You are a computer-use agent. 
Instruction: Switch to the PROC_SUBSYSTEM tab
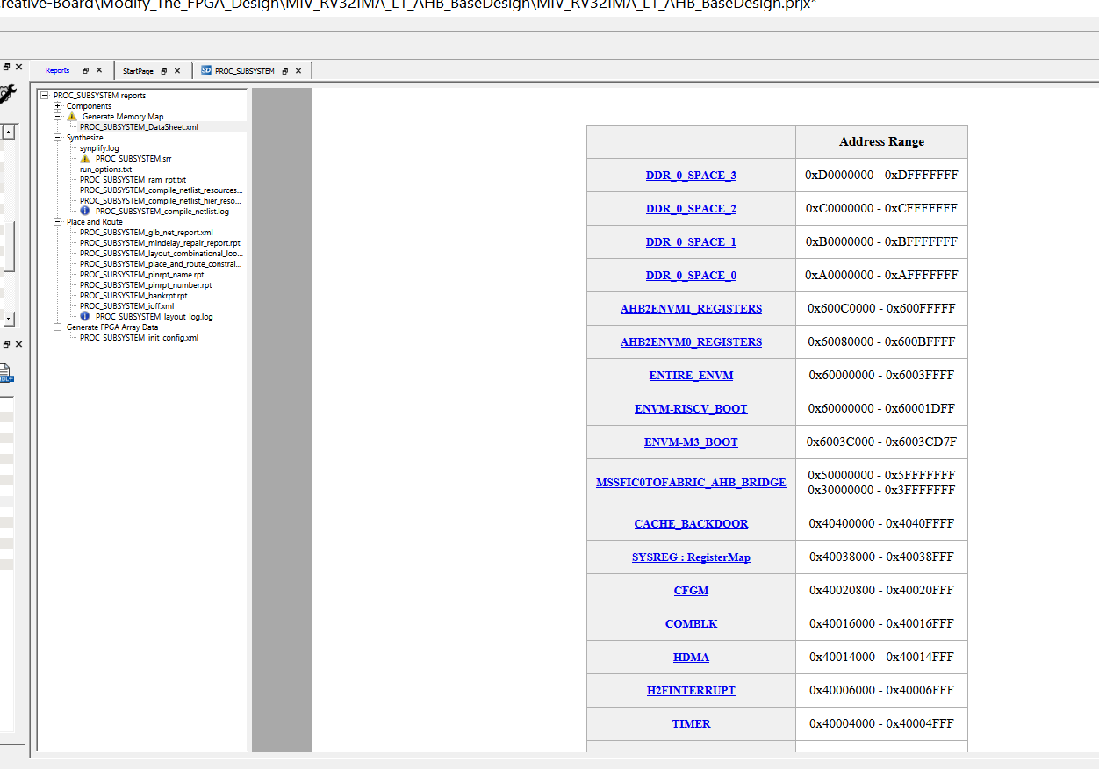coord(244,70)
